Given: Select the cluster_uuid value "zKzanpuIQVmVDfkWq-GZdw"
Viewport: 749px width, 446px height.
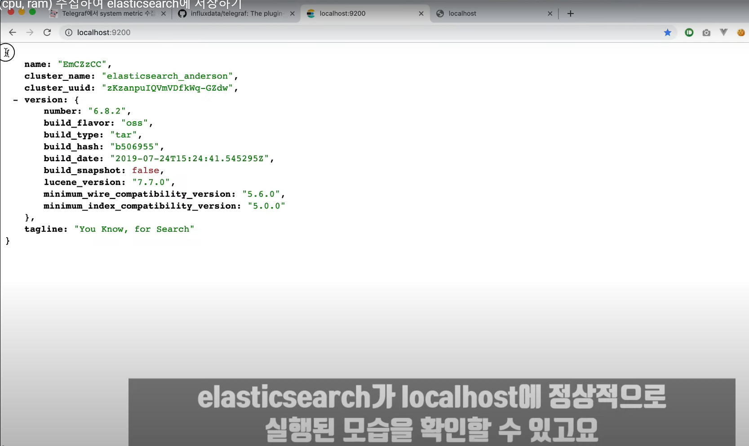Looking at the screenshot, I should 168,88.
